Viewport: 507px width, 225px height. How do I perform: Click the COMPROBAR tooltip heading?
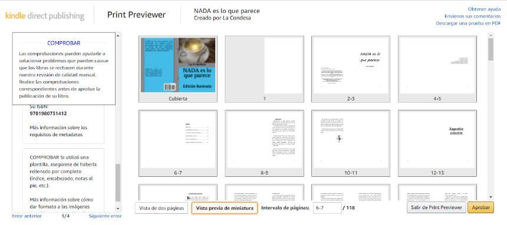point(64,43)
